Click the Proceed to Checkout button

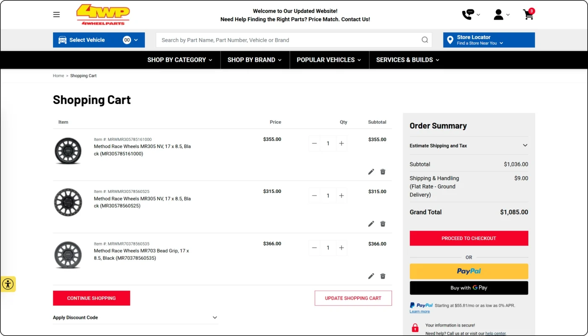pos(469,238)
